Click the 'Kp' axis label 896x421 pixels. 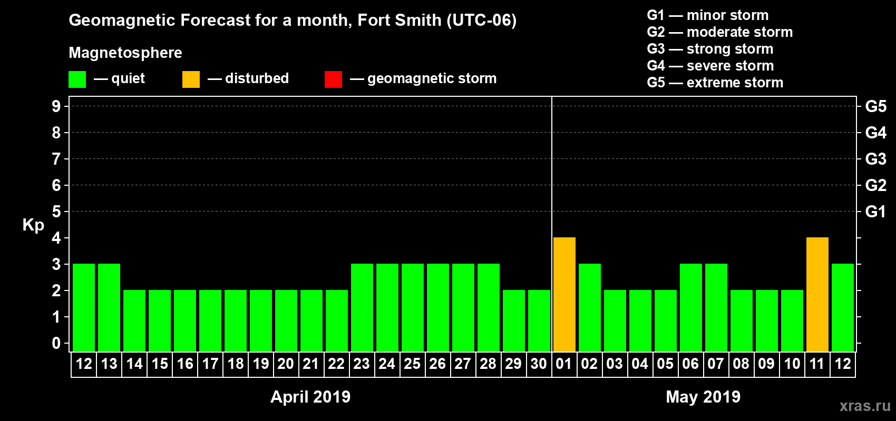[33, 225]
